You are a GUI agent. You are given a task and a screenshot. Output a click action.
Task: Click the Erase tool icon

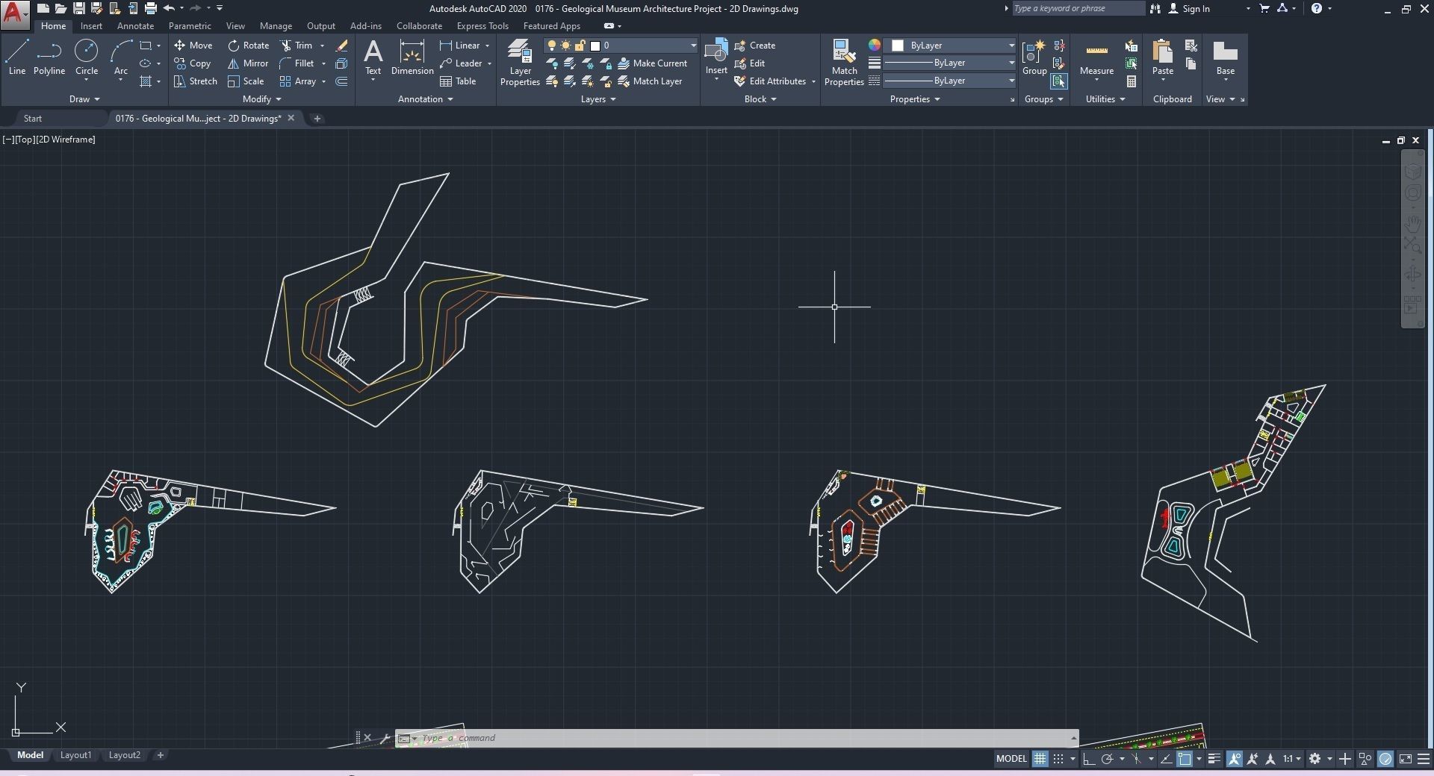(341, 46)
